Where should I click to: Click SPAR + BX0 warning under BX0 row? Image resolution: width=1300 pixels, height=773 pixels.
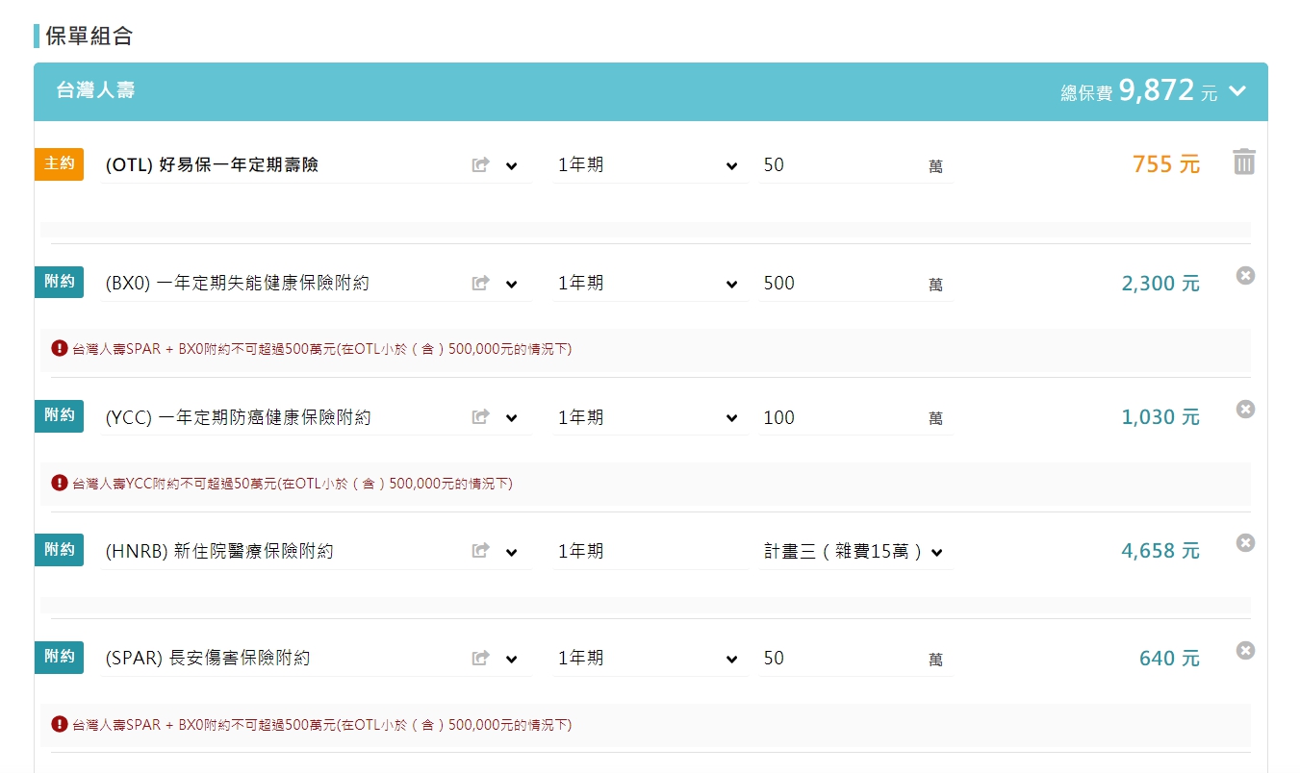321,349
